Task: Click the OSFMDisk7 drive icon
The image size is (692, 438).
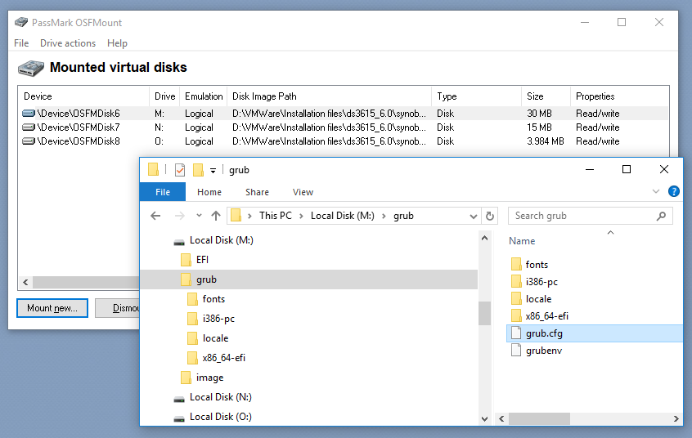Action: 29,127
